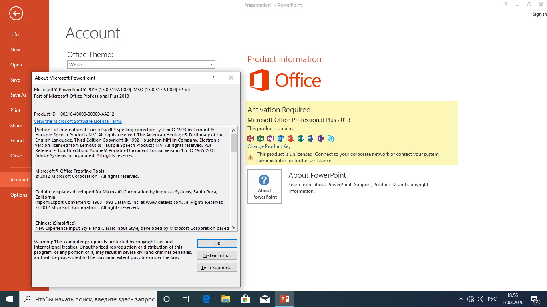Launch Microsoft Edge from the taskbar

tap(207, 299)
